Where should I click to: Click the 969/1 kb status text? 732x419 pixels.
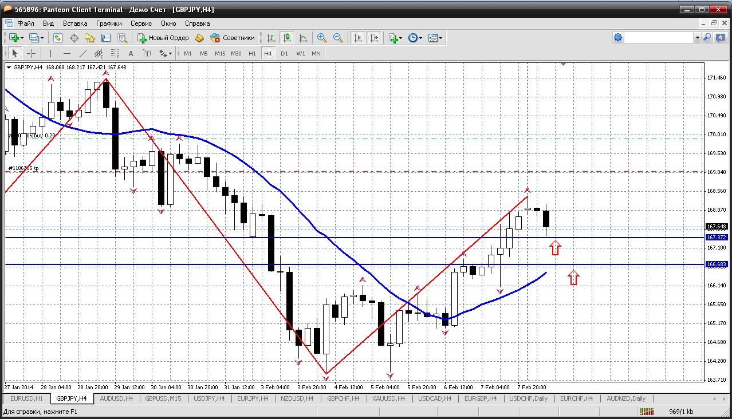(682, 412)
